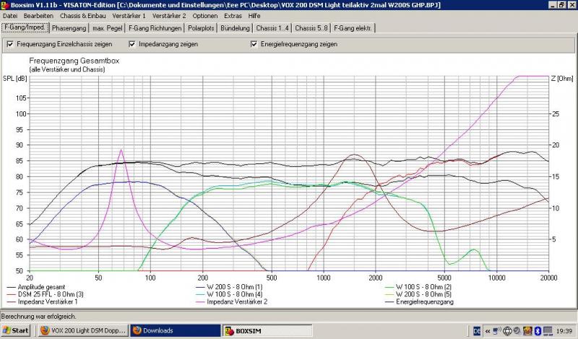Viewport: 578px width, 339px height.
Task: Click the Firefox icon on Downloads taskbar button
Action: click(x=136, y=330)
